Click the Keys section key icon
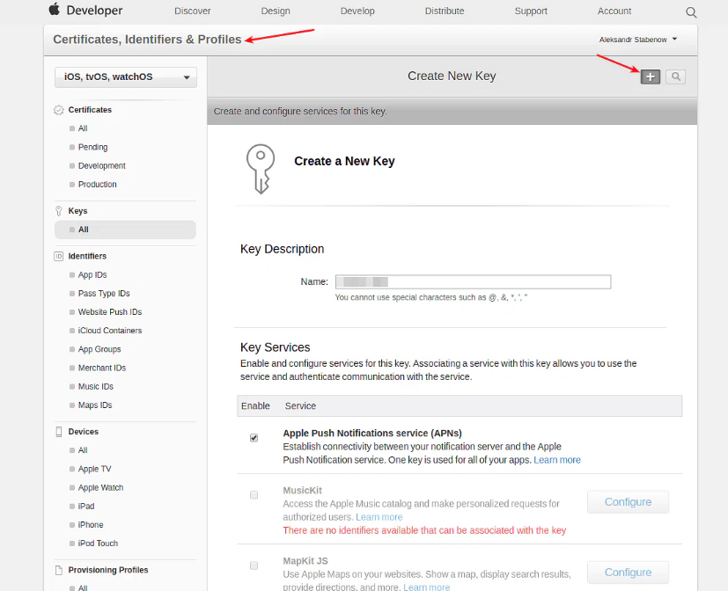The width and height of the screenshot is (728, 591). click(x=58, y=211)
